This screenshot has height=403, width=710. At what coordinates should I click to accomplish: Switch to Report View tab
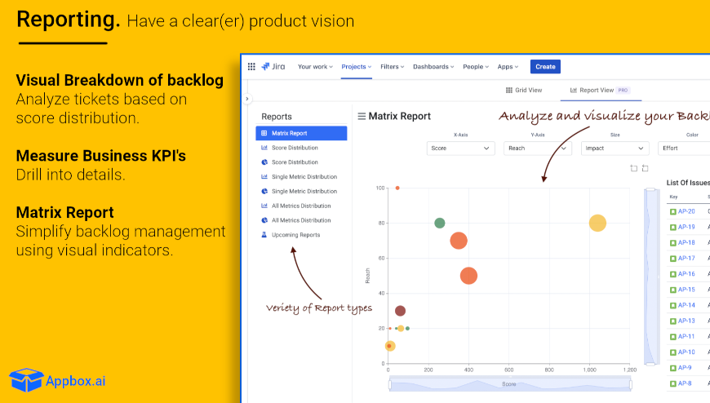[x=600, y=90]
